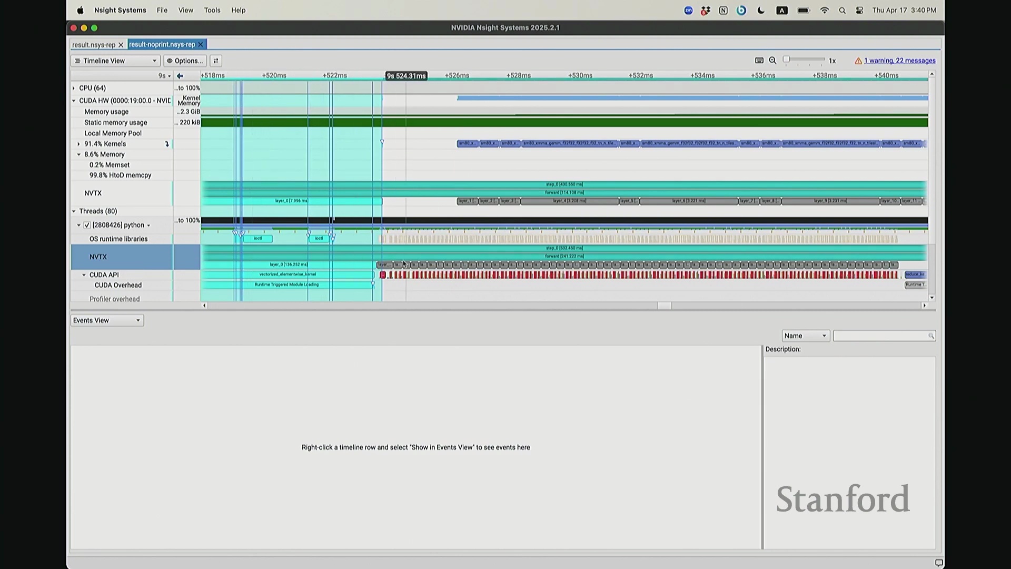Image resolution: width=1011 pixels, height=569 pixels.
Task: Click the timeline zoom slider handle
Action: click(786, 60)
